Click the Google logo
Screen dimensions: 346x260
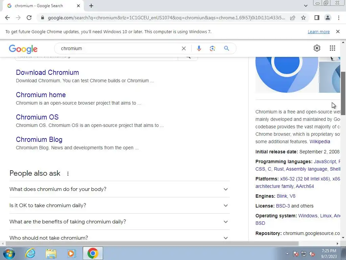click(23, 49)
